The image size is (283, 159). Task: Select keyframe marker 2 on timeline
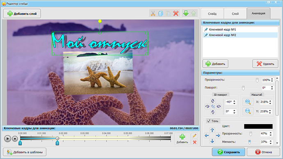coord(57,143)
